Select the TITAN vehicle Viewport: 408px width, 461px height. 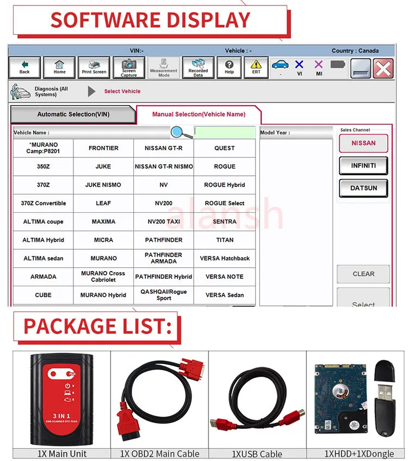coord(225,240)
